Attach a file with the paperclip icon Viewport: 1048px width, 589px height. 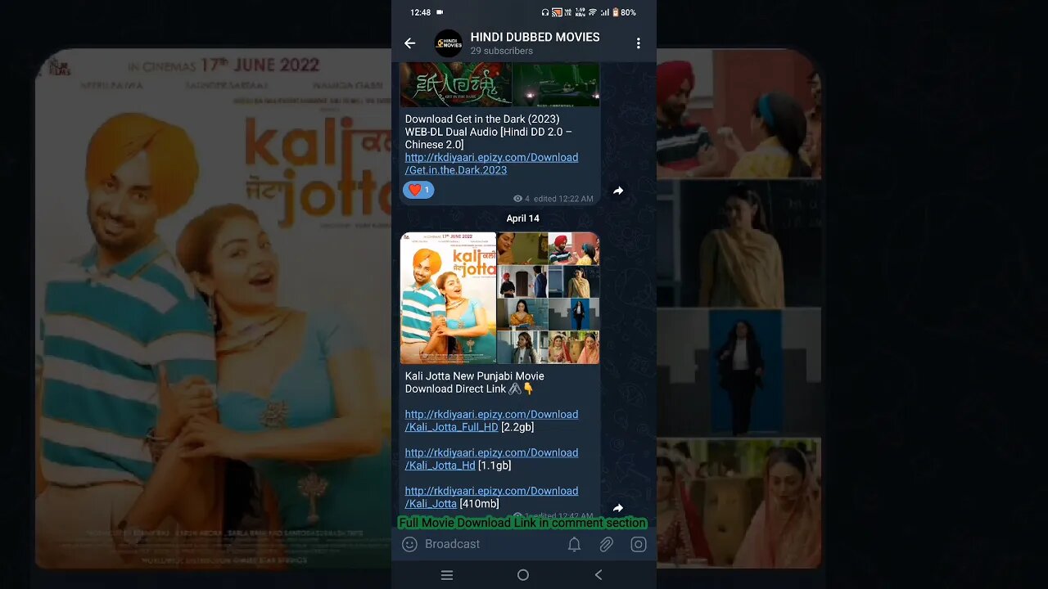[x=606, y=544]
